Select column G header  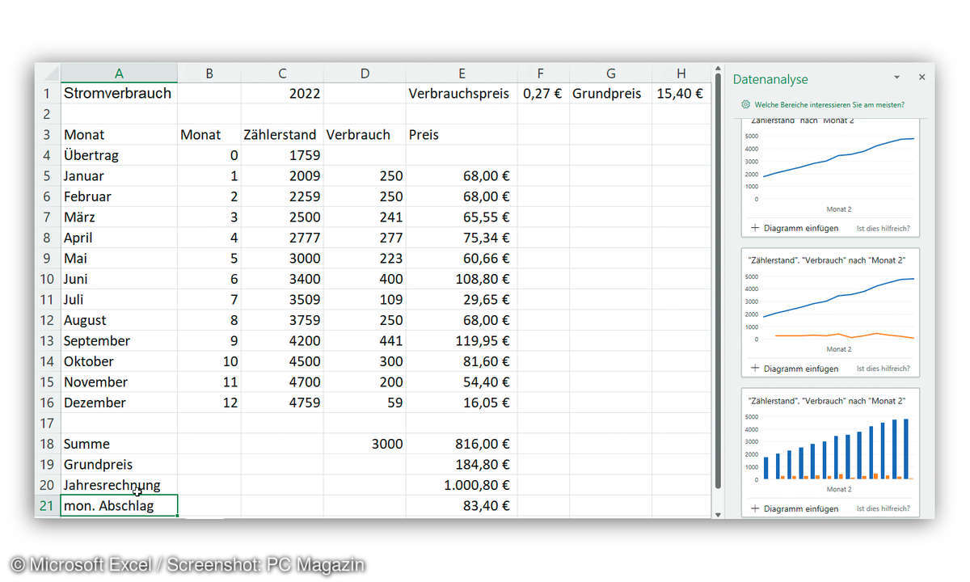click(610, 73)
